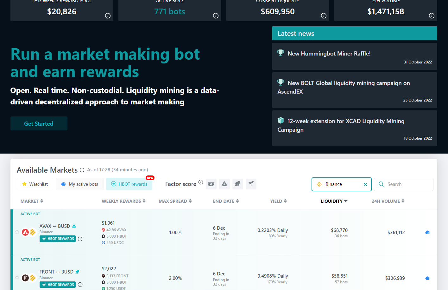The image size is (448, 290).
Task: Toggle the HBOT rewards filter
Action: coord(129,184)
